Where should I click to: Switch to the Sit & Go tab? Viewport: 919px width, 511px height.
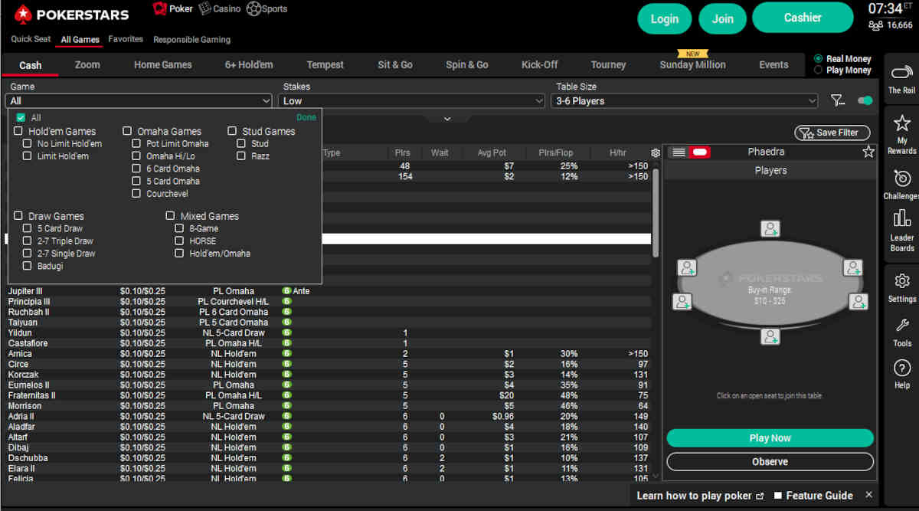395,65
